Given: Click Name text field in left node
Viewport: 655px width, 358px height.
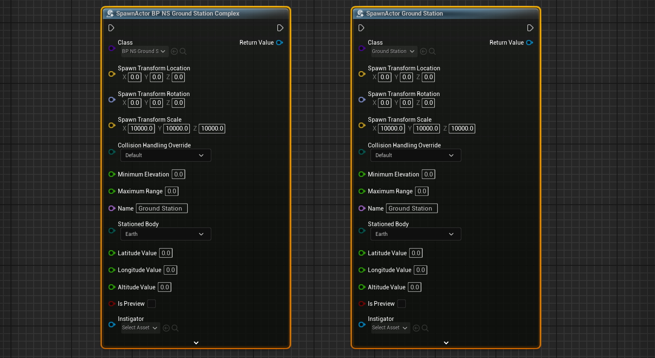Looking at the screenshot, I should [x=162, y=208].
